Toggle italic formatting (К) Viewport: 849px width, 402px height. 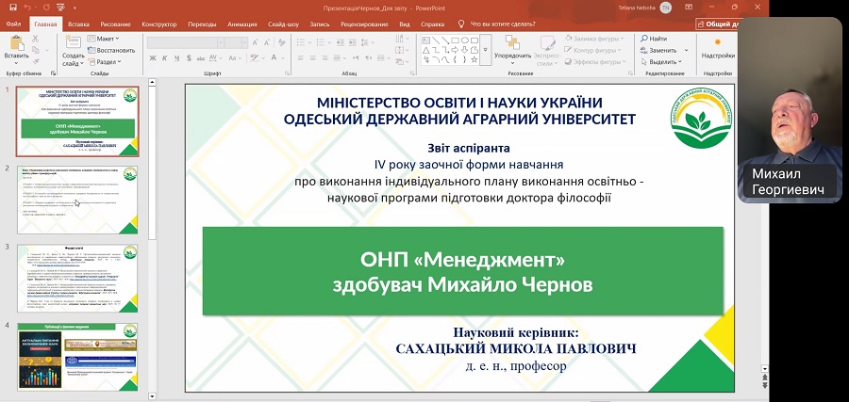click(162, 56)
